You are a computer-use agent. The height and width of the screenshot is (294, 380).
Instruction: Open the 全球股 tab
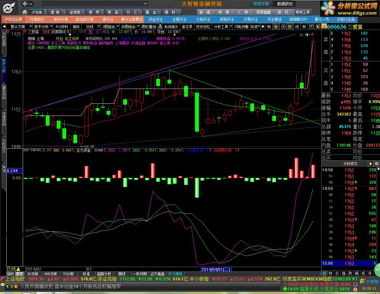[75, 12]
